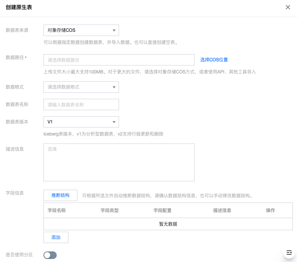Toggle the 是否使用分区 switch

50,255
